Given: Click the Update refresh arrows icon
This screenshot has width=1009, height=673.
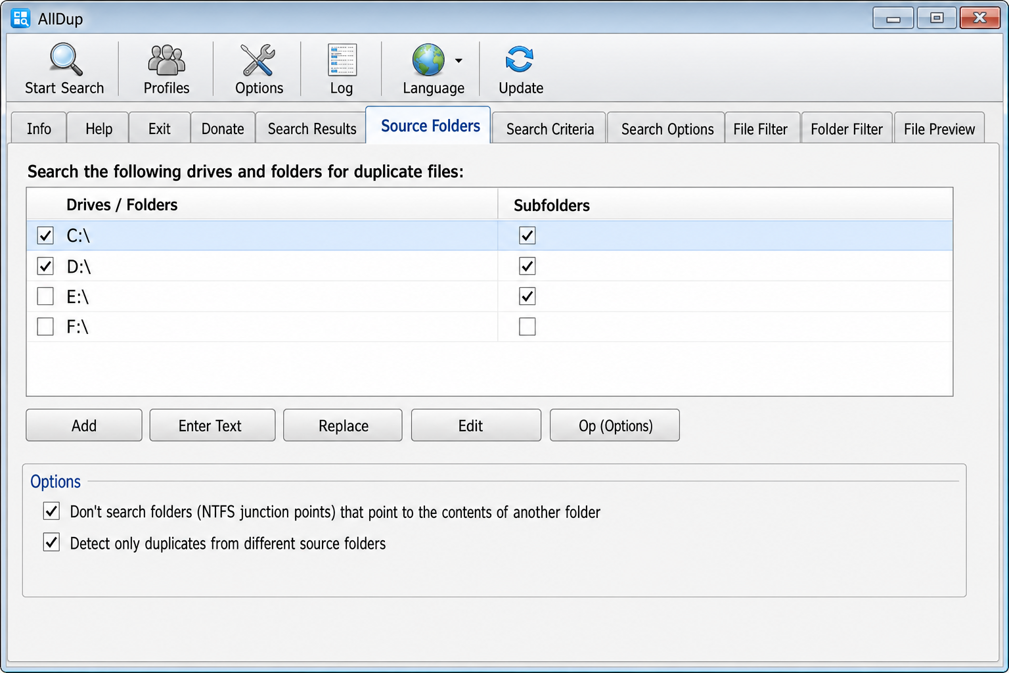Looking at the screenshot, I should 520,60.
